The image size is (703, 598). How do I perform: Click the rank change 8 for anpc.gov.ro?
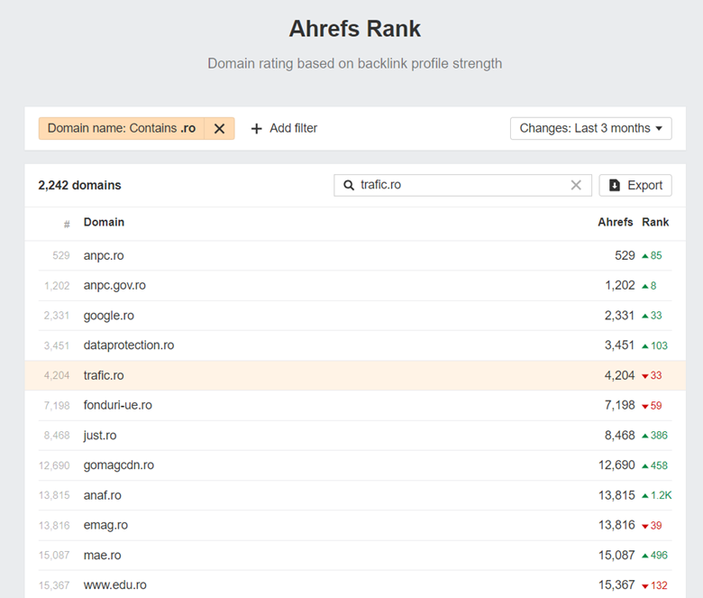649,286
